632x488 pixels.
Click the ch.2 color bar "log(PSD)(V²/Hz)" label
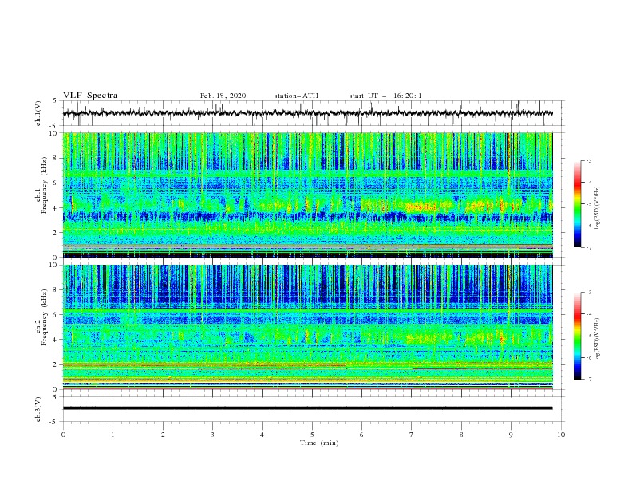pyautogui.click(x=598, y=340)
